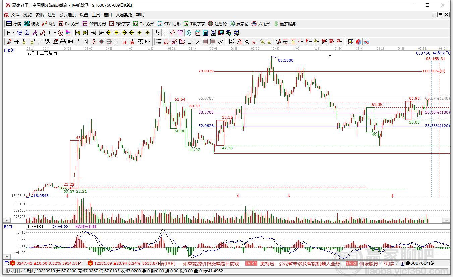Jump to the first bar icon
Viewport: 453px width, 277px height.
click(78, 33)
